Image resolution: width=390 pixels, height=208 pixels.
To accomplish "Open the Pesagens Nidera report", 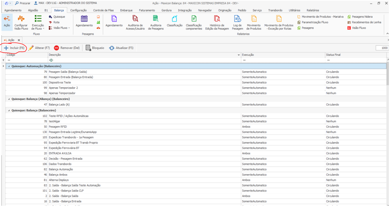I will (360, 17).
